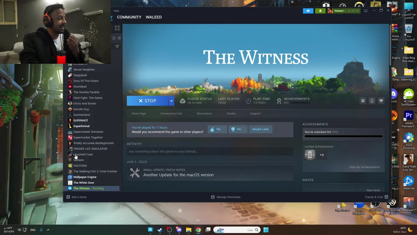Show the +1 more locked achievements

(x=322, y=155)
